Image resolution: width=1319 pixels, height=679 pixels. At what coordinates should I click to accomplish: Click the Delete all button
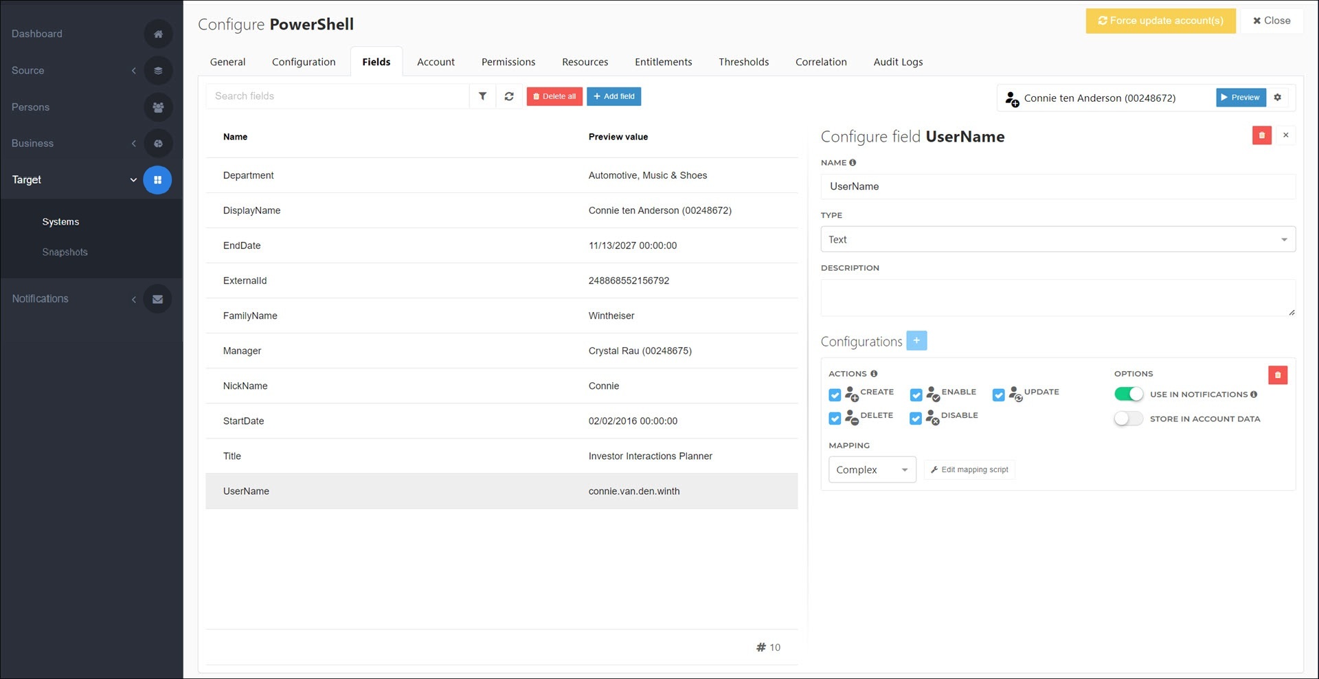[x=554, y=96]
